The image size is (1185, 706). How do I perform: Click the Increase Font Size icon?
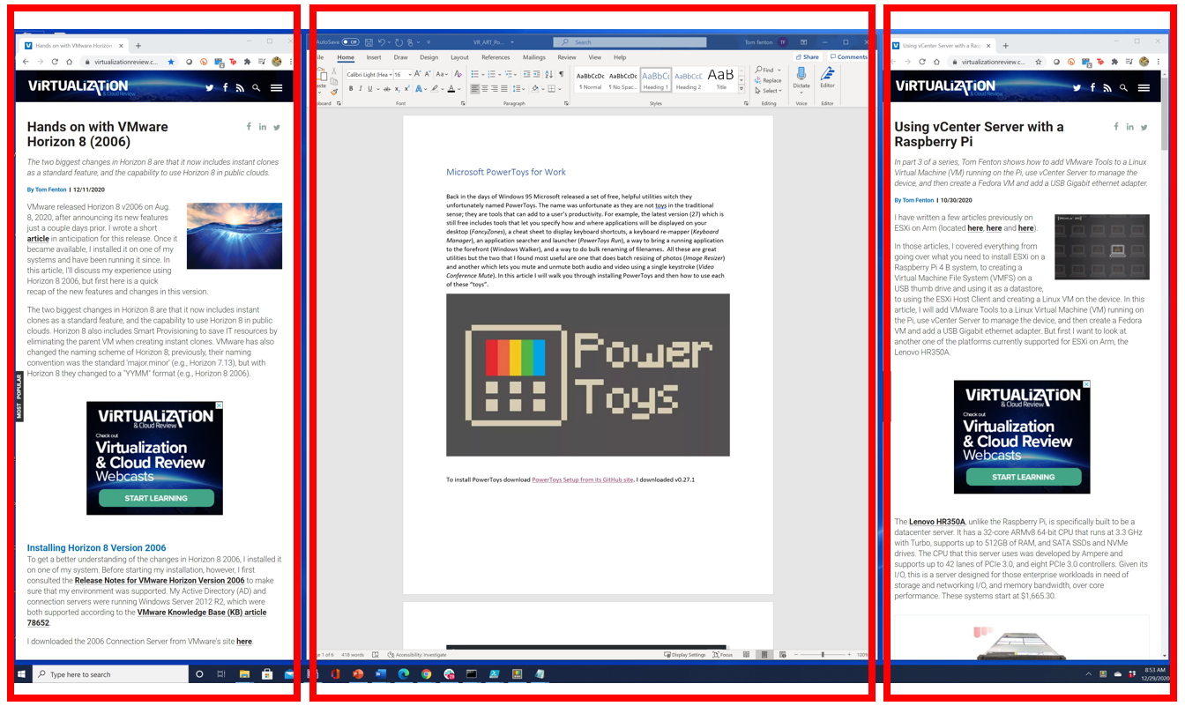point(418,74)
